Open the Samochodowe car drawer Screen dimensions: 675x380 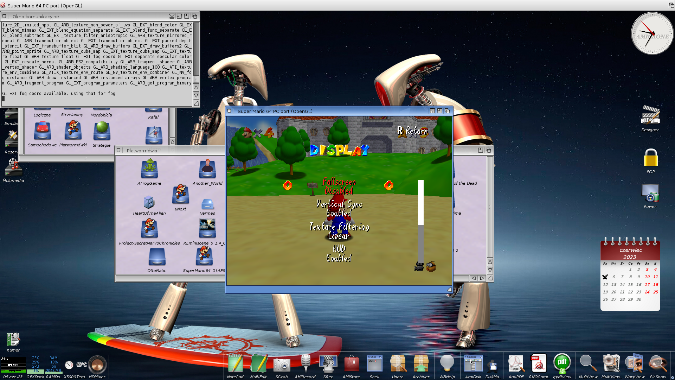42,131
